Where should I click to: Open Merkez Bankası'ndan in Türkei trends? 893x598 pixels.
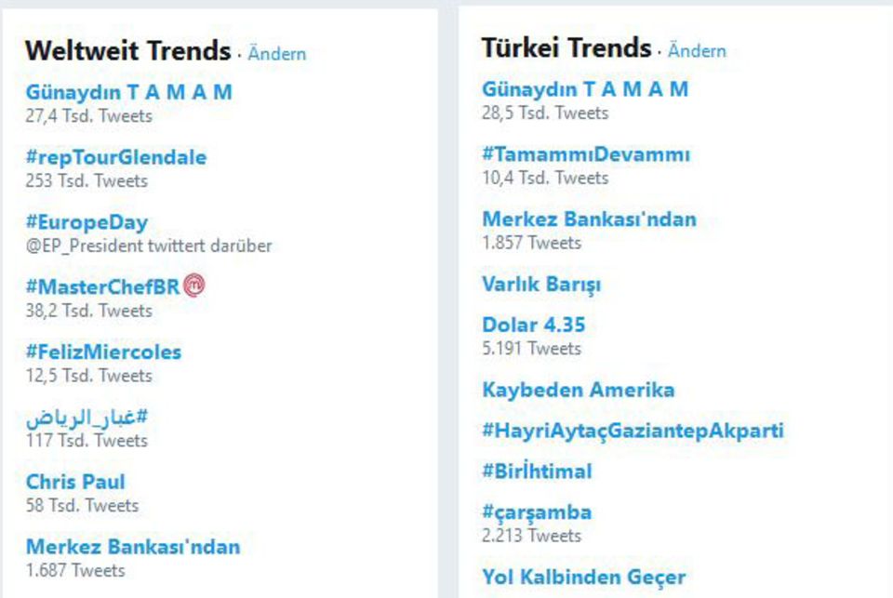[589, 219]
